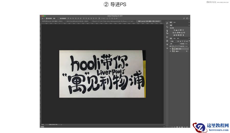The height and width of the screenshot is (133, 230).
Task: Click the lock icon on bottom layer row
Action: 187,51
